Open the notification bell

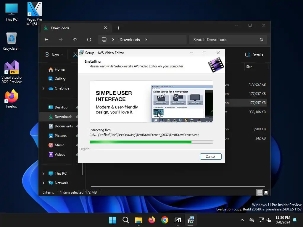[x=295, y=220]
